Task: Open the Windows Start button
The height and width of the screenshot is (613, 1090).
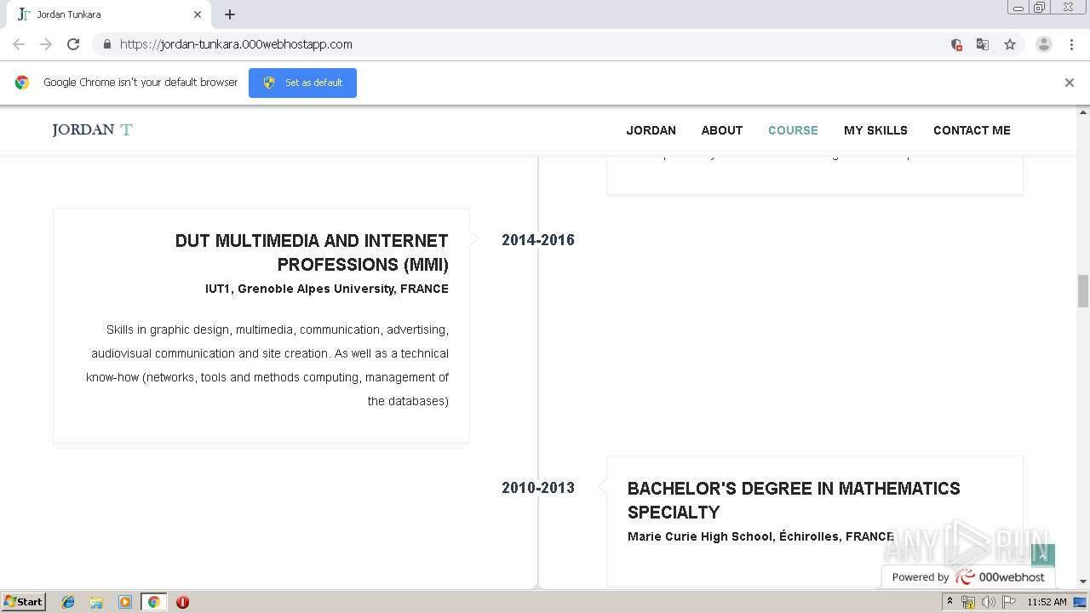Action: (23, 601)
